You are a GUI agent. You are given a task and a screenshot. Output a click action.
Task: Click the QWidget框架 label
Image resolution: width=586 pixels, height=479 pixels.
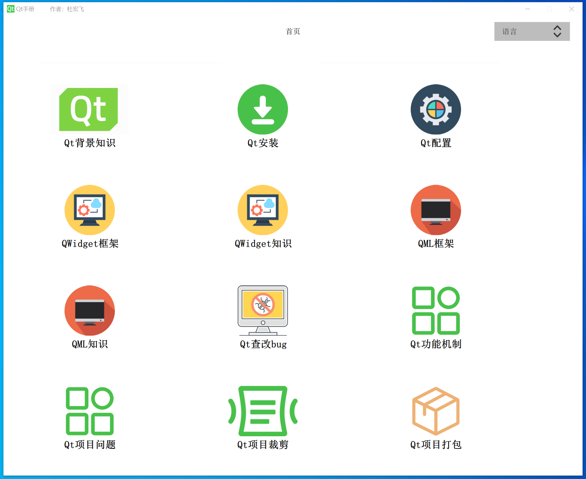pyautogui.click(x=90, y=244)
